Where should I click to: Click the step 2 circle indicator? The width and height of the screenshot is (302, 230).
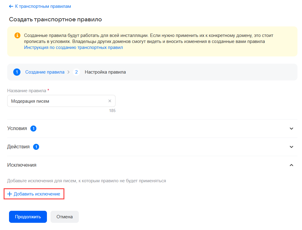point(76,72)
